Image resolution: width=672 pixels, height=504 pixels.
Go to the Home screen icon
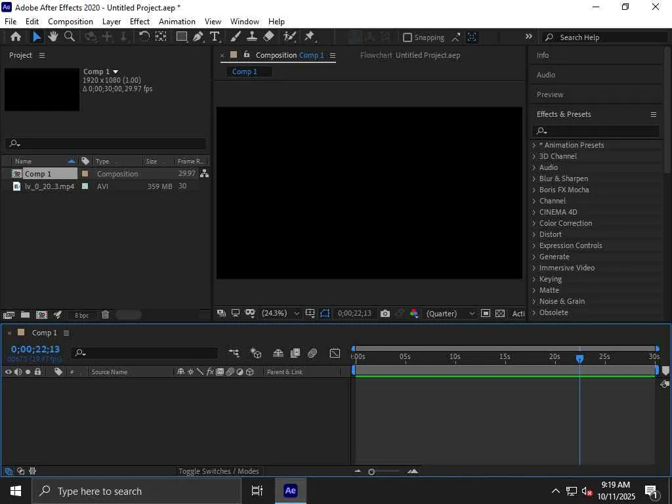pos(16,37)
